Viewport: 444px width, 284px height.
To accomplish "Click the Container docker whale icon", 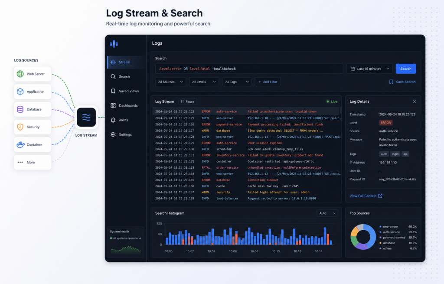I will pos(20,145).
